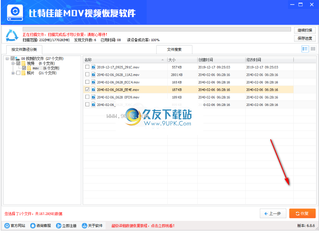Uncheck the box for 2040-02-06_0628_EE4E.mov
This screenshot has width=319, height=234.
(x=87, y=89)
